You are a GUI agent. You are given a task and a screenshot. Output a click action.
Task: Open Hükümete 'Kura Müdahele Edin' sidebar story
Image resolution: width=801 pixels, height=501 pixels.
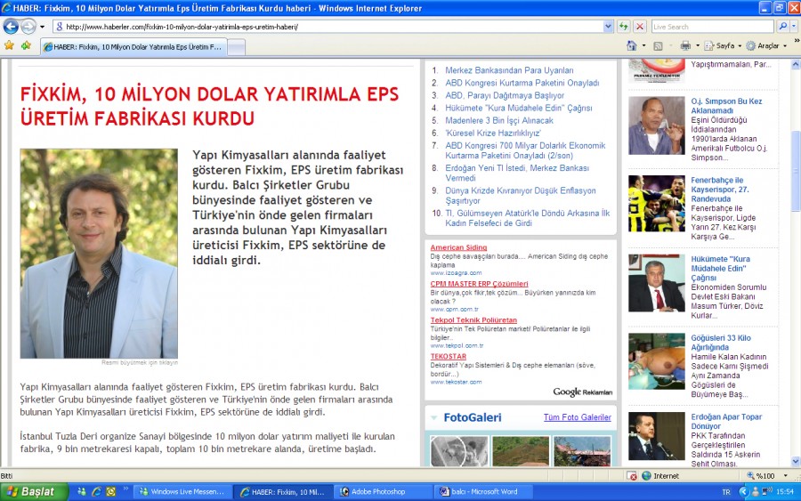(x=720, y=268)
